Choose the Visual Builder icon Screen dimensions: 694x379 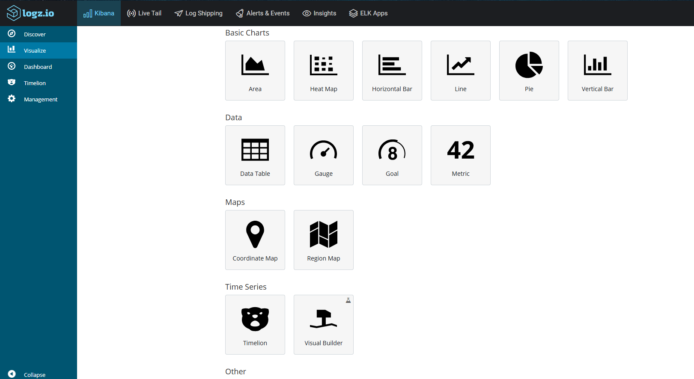click(x=324, y=319)
